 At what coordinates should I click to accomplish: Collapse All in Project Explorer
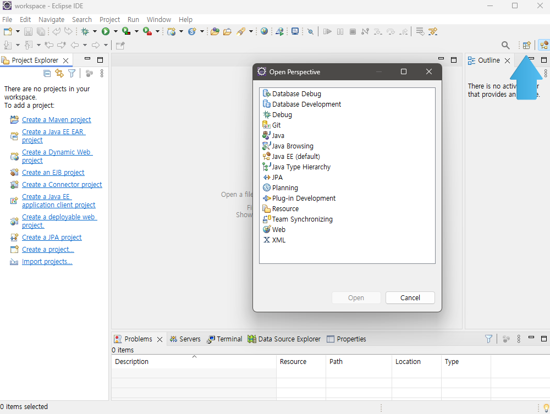click(47, 73)
